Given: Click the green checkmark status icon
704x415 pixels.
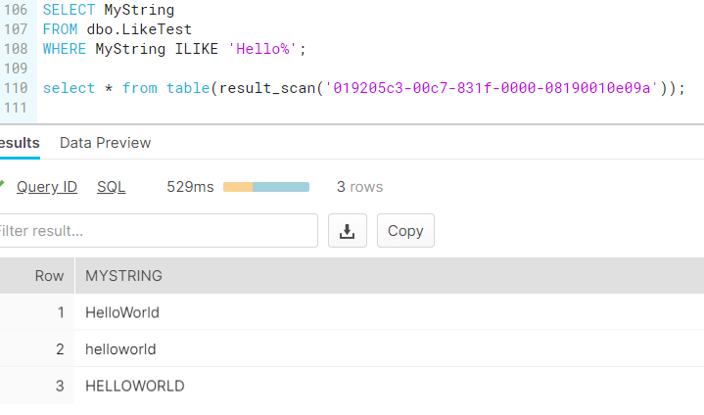Looking at the screenshot, I should coord(2,183).
